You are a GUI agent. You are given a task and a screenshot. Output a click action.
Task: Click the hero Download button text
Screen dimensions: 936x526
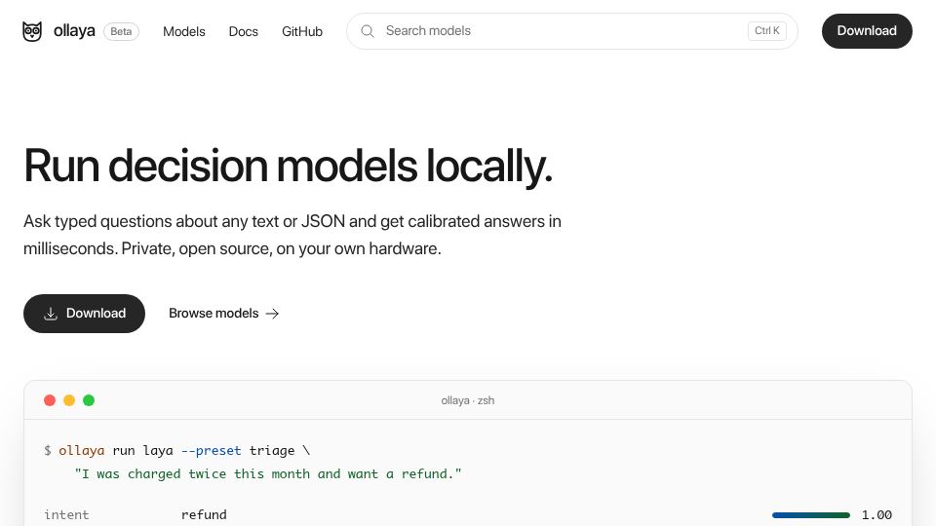tap(97, 313)
